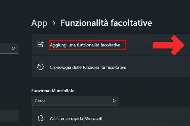Screen dimensions: 190x126
Task: Click the magnifier icon in Cerca field
Action: 114,101
